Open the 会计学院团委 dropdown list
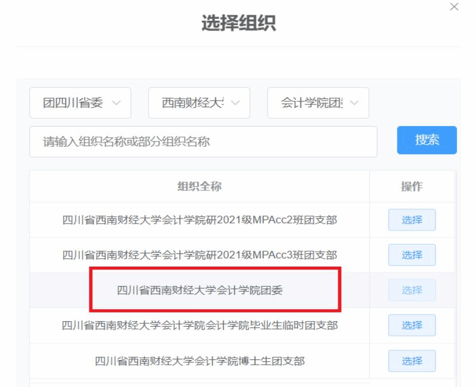Screen dimensions: 476x387 (x=318, y=103)
